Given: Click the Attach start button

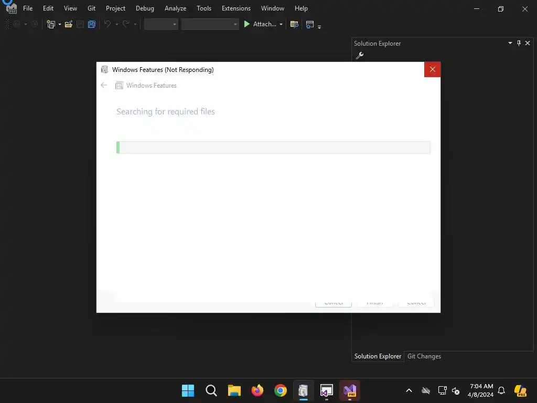Looking at the screenshot, I should click(260, 24).
